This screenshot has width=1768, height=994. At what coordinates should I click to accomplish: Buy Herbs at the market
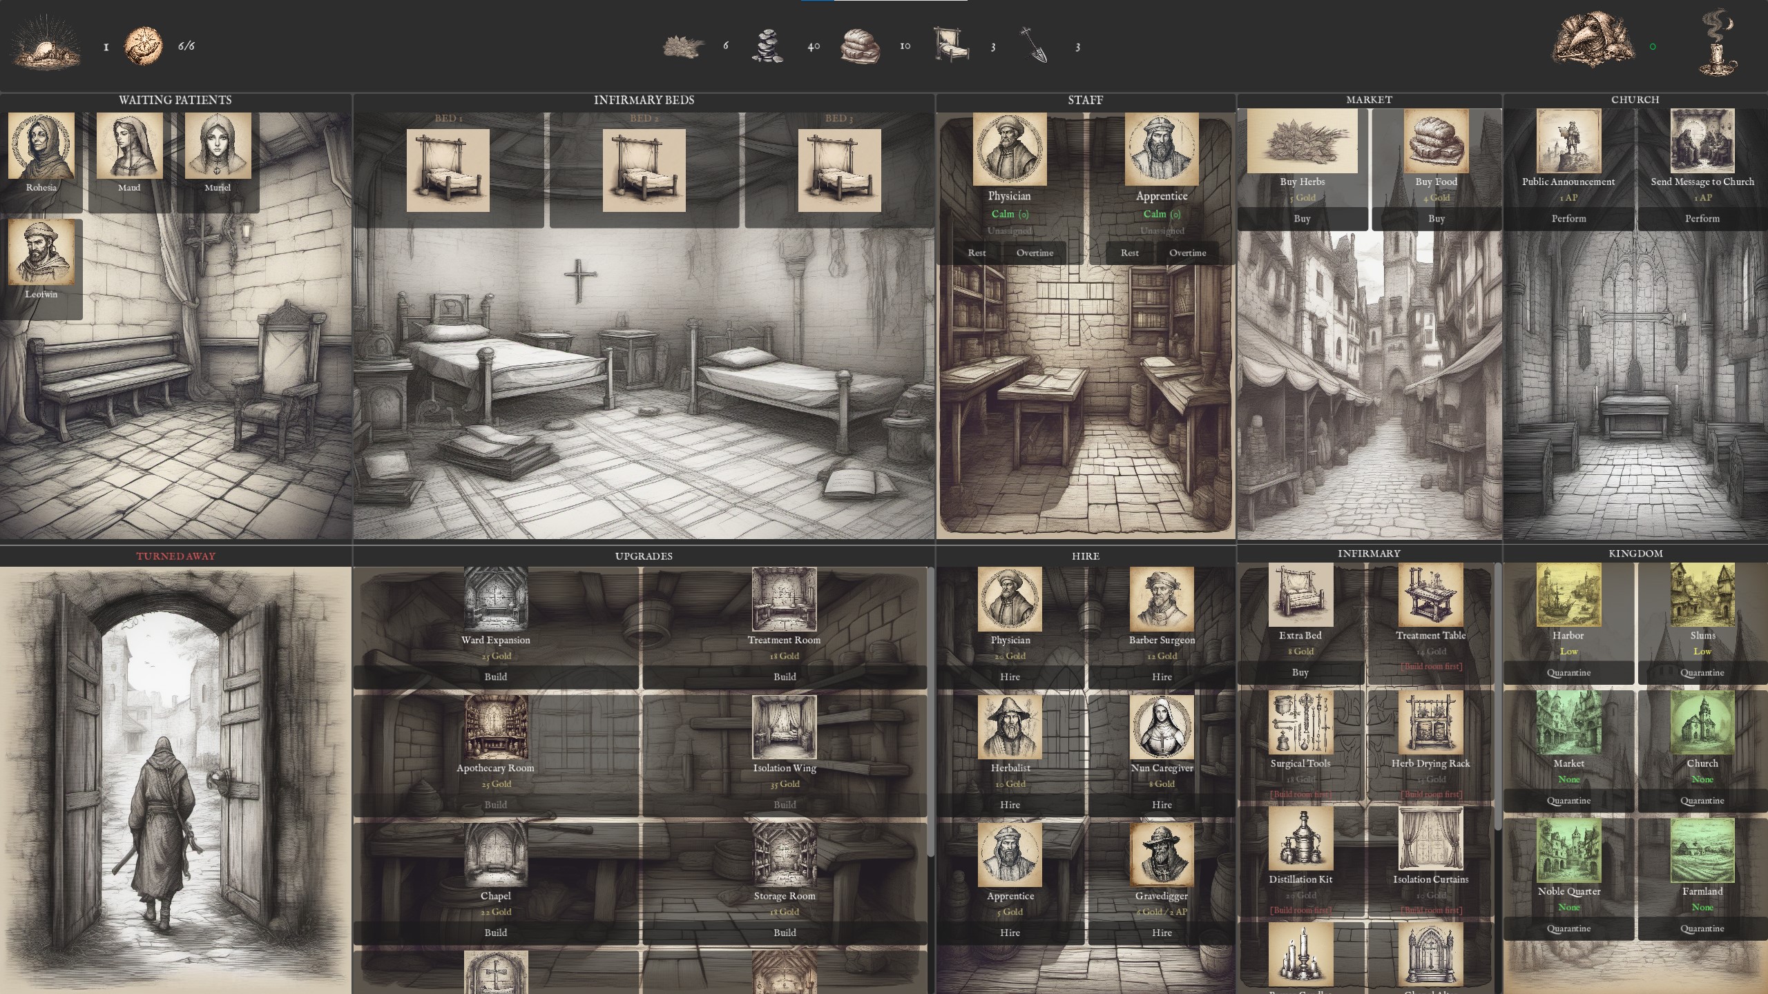tap(1302, 219)
